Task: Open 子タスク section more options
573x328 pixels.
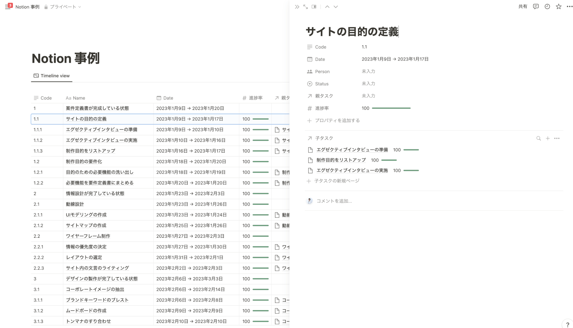Action: tap(557, 138)
